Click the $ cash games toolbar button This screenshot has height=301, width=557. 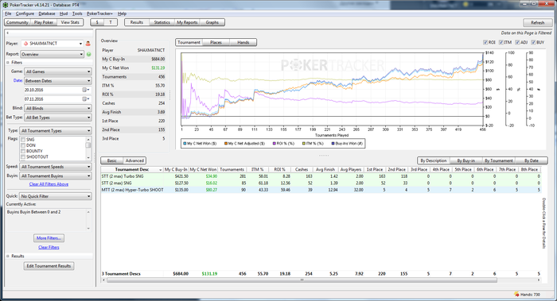click(x=97, y=22)
